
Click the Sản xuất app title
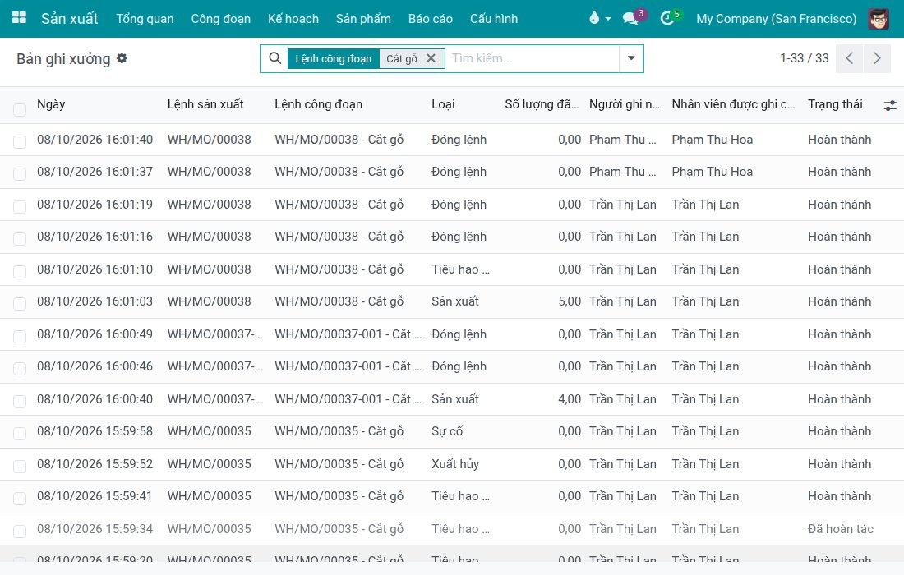69,18
